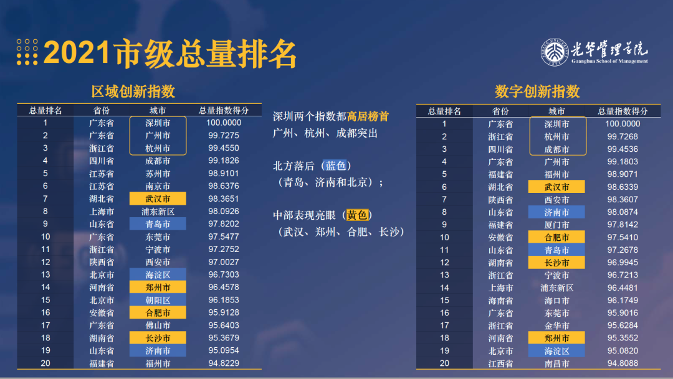Image resolution: width=673 pixels, height=379 pixels.
Task: Click 深圳市 in the left table's outlined box
Action: tap(158, 123)
